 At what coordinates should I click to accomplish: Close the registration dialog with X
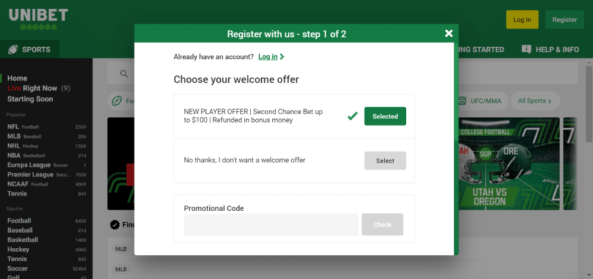pos(448,34)
